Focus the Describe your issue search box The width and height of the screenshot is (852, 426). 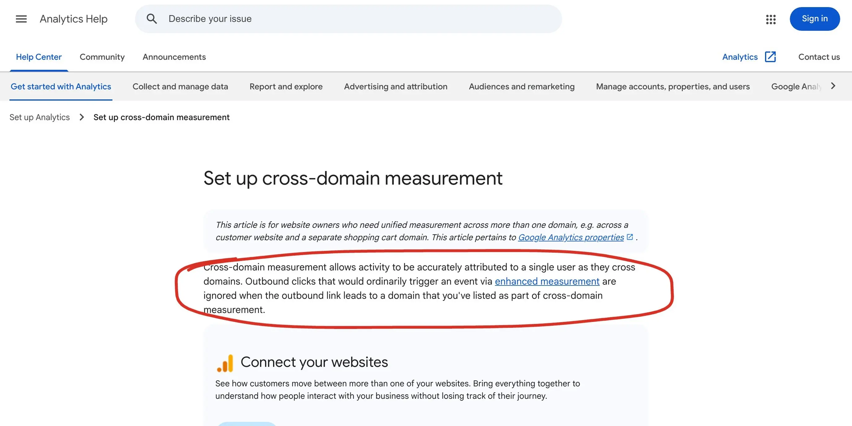pos(348,19)
